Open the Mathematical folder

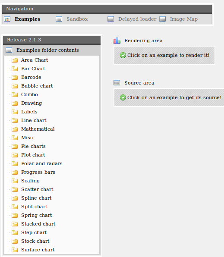click(x=38, y=129)
